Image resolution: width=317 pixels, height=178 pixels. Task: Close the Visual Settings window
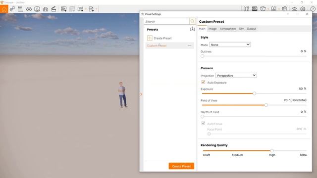tap(307, 14)
